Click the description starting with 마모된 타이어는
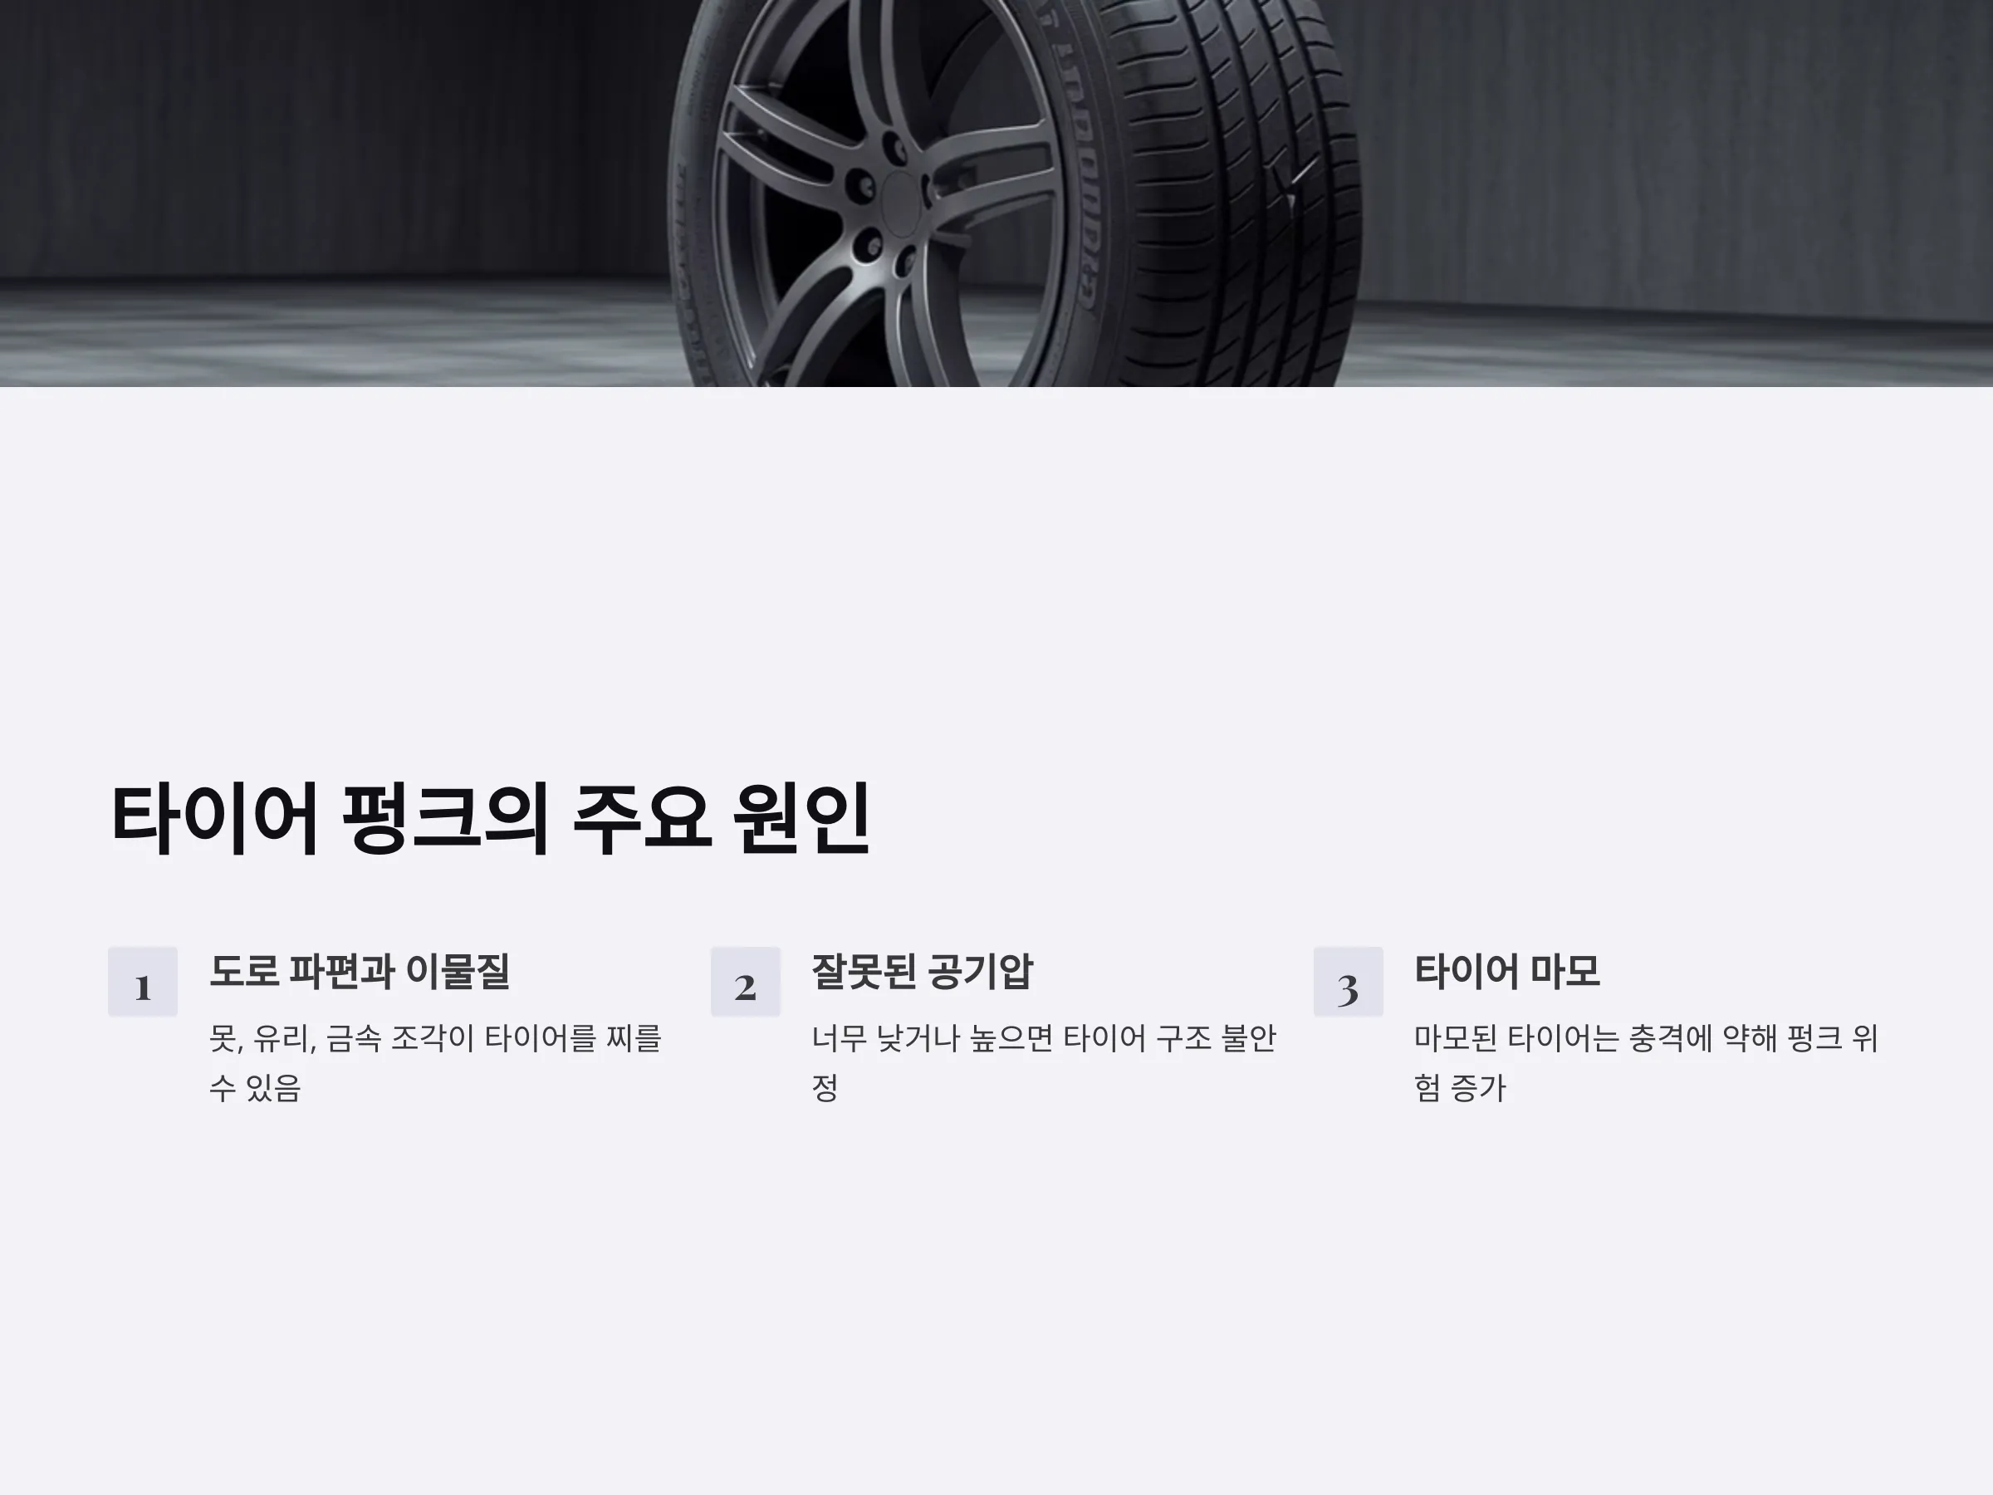This screenshot has height=1495, width=1993. coord(1646,1063)
